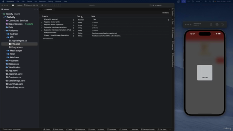The image size is (233, 131).
Task: Open MainPage.xaml file
Action: (x=16, y=84)
